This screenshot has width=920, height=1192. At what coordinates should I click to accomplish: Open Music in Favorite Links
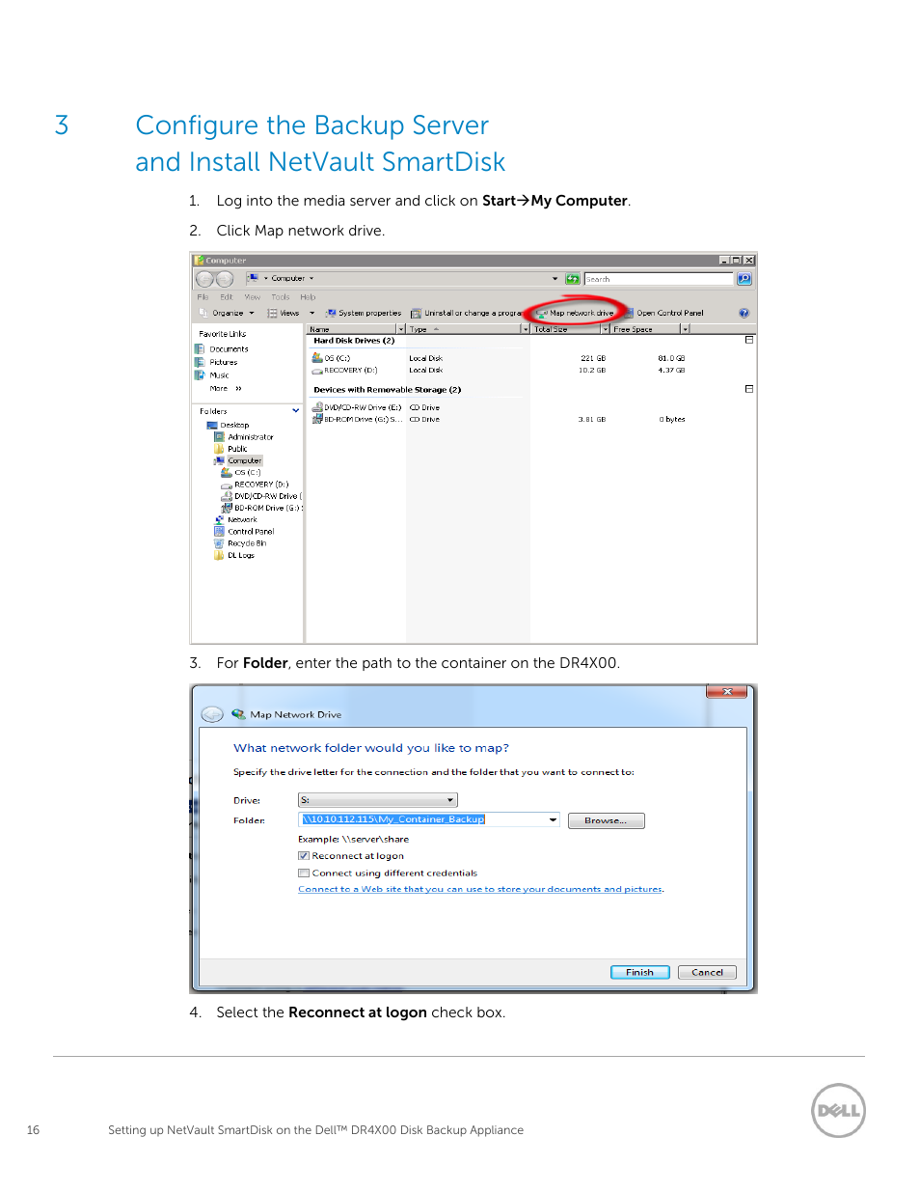click(x=212, y=375)
